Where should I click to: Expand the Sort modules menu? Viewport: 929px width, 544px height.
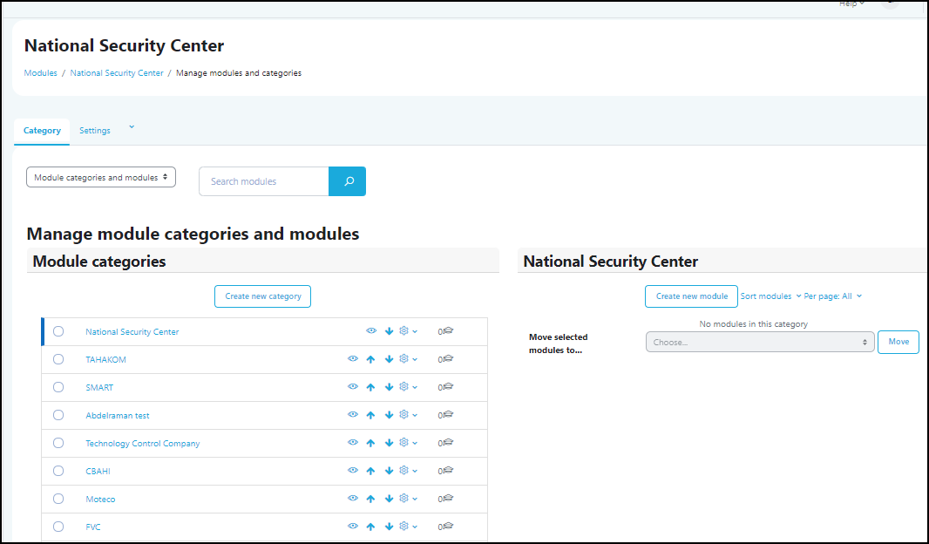[x=770, y=296]
